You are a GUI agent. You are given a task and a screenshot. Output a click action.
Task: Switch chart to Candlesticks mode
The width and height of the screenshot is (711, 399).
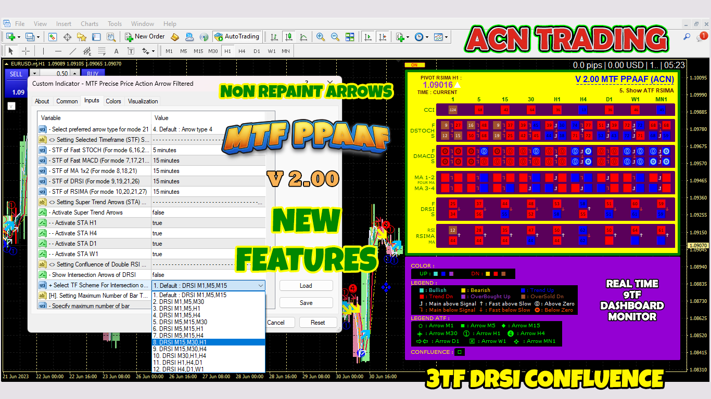[288, 37]
